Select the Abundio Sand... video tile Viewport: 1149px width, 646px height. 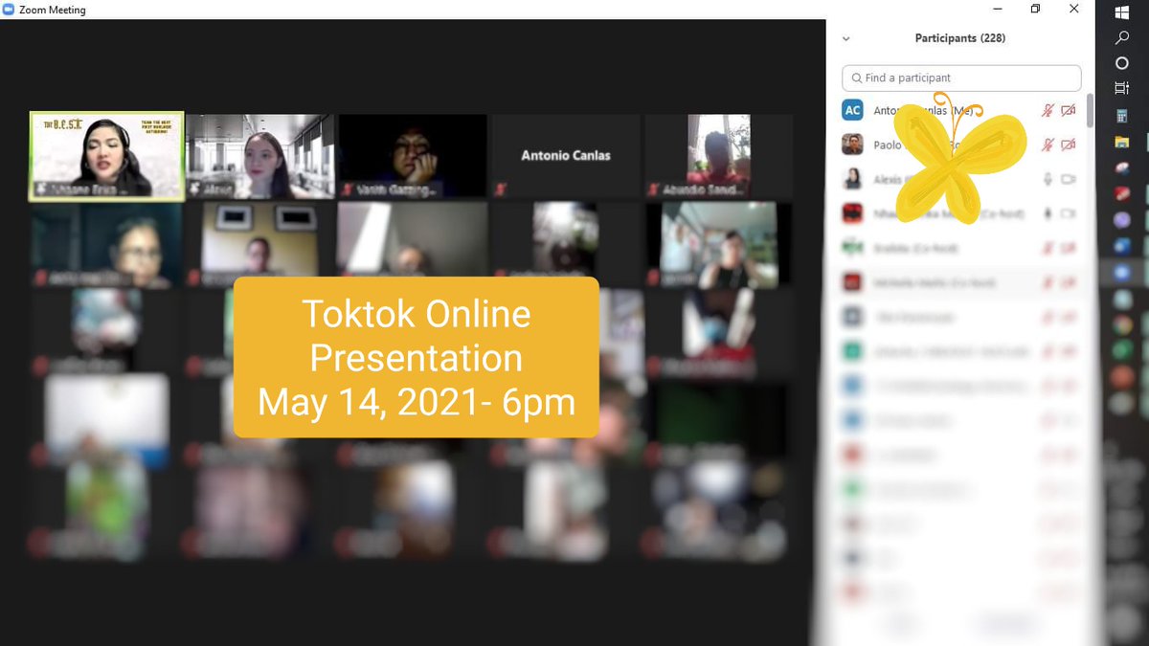[719, 156]
